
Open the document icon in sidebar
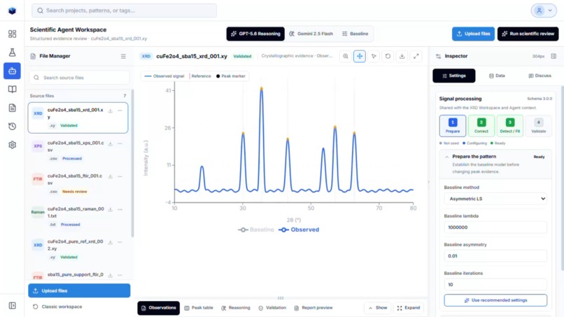tap(12, 108)
